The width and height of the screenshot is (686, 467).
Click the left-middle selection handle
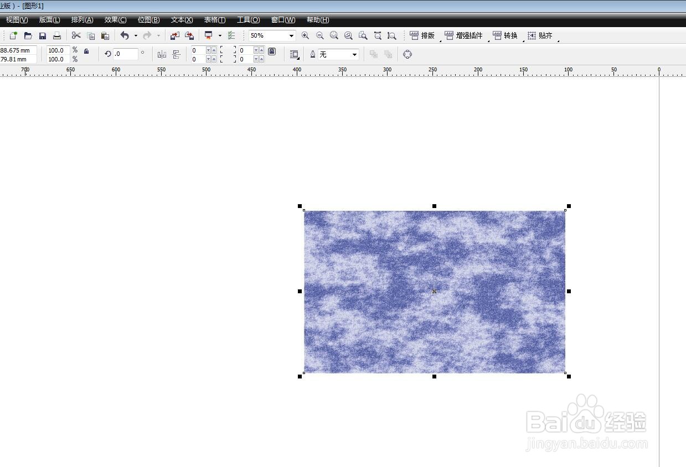[x=300, y=291]
